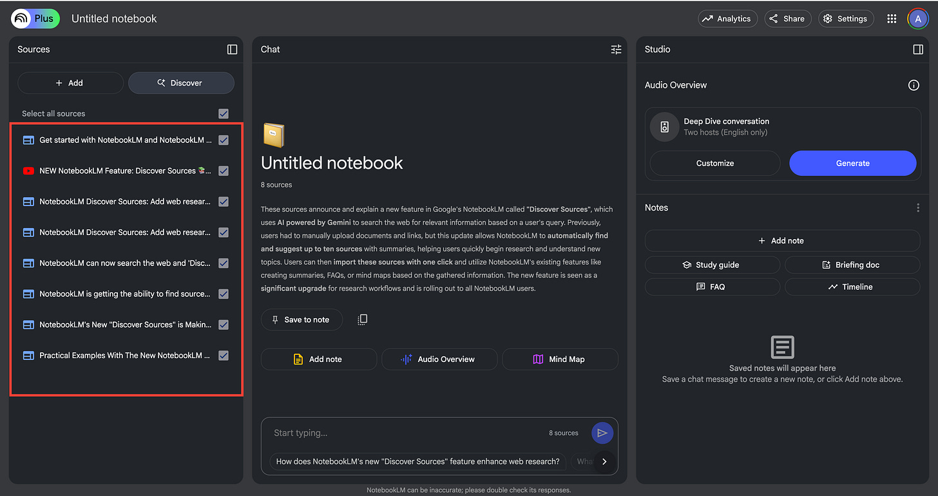Click the copy summary icon
The height and width of the screenshot is (496, 938).
tap(363, 320)
